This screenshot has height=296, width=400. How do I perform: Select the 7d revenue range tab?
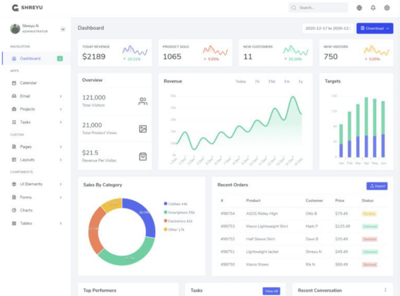[257, 81]
